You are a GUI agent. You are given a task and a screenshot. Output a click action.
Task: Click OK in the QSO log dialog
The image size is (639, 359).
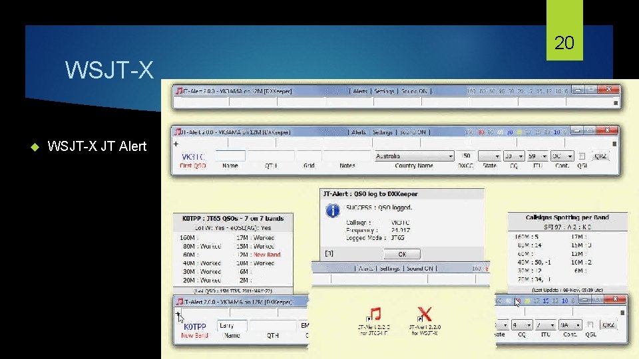tap(402, 254)
